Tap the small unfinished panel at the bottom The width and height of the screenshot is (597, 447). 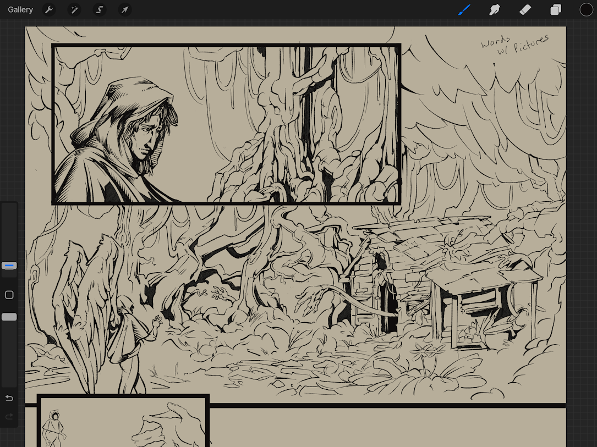coord(122,423)
